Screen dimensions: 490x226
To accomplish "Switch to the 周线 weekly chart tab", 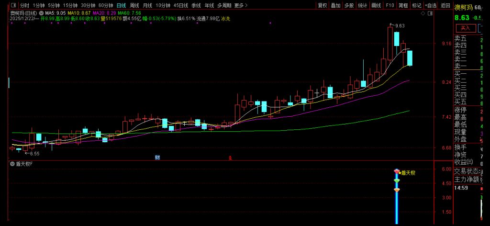I will pos(134,5).
